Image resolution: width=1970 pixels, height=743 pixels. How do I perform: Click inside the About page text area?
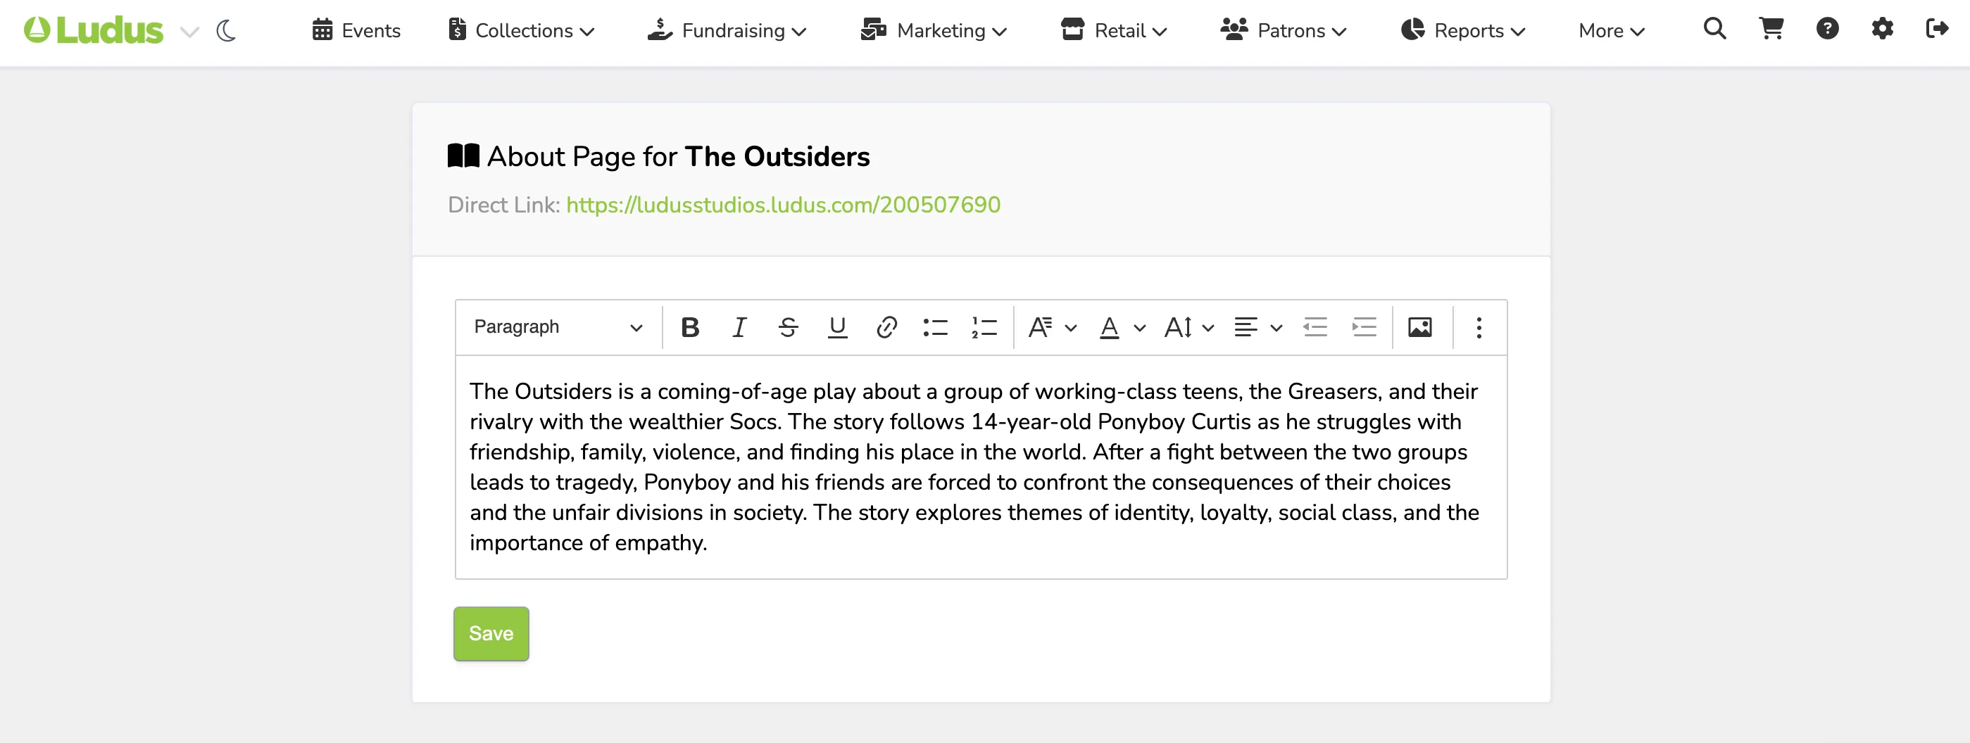(981, 467)
